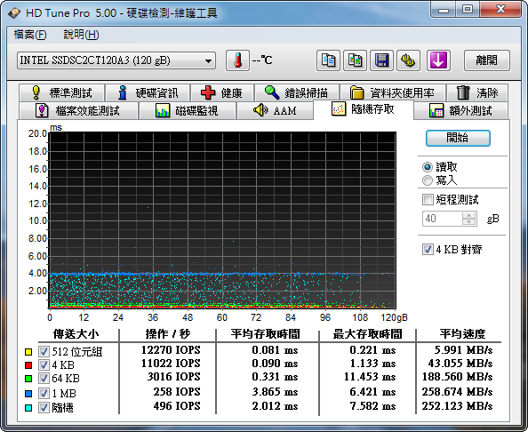
Task: Click the temperature thermometer icon
Action: click(237, 60)
